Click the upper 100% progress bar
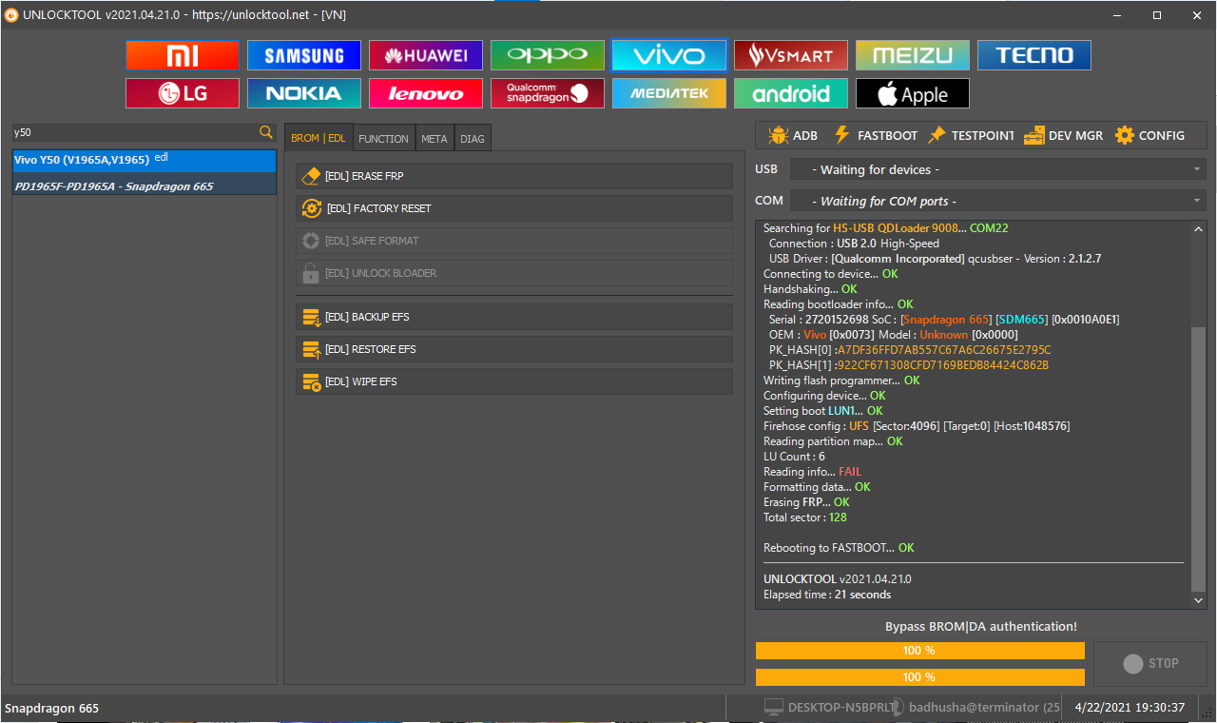1217x723 pixels. pyautogui.click(x=920, y=651)
